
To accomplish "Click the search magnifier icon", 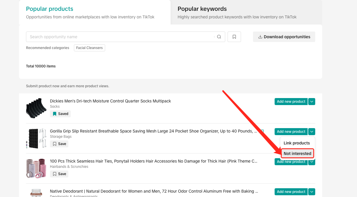I will pyautogui.click(x=219, y=37).
